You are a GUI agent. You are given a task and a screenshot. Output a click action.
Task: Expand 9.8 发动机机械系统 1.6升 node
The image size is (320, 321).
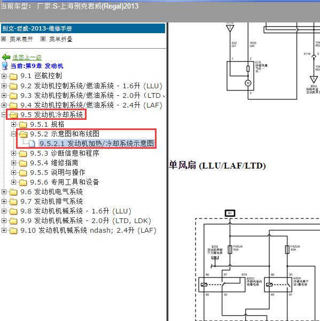pyautogui.click(x=4, y=211)
